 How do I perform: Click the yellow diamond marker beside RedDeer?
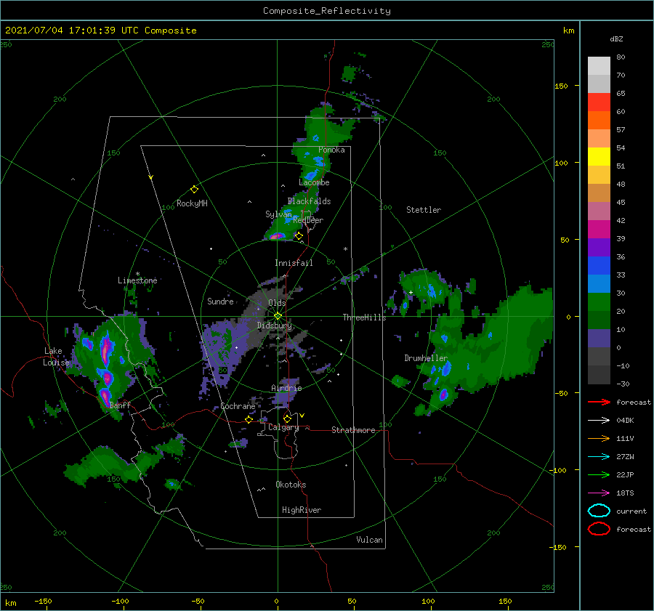coord(299,236)
